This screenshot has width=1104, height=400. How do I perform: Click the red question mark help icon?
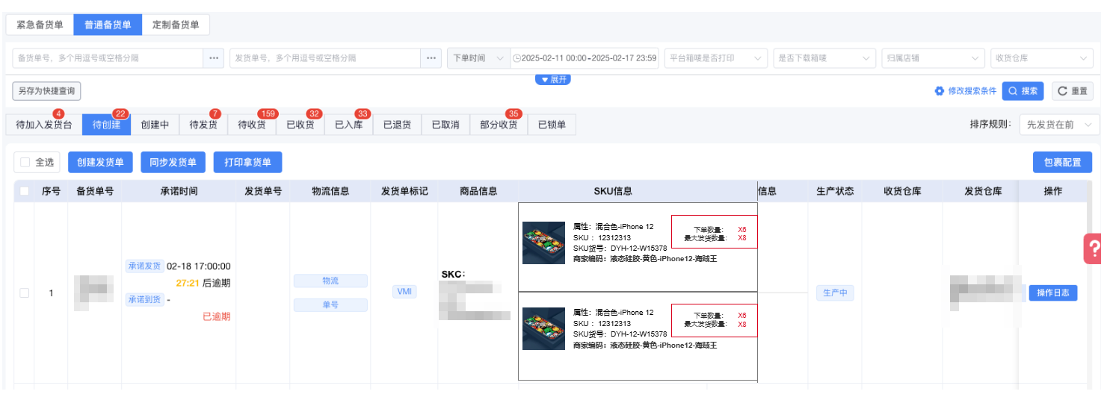(1094, 249)
